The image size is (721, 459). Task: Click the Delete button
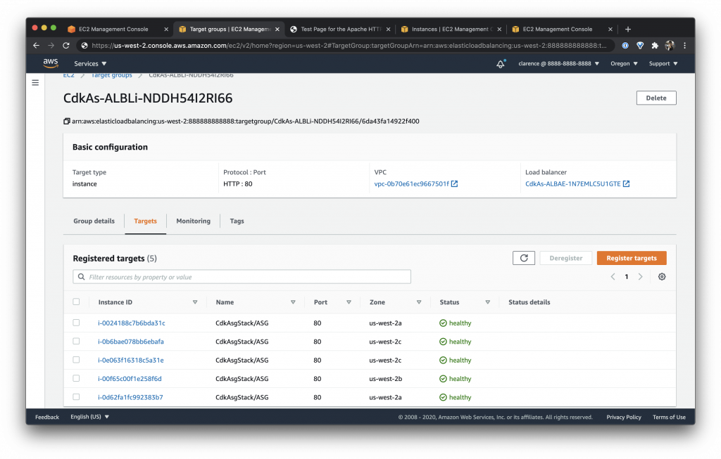(x=656, y=98)
